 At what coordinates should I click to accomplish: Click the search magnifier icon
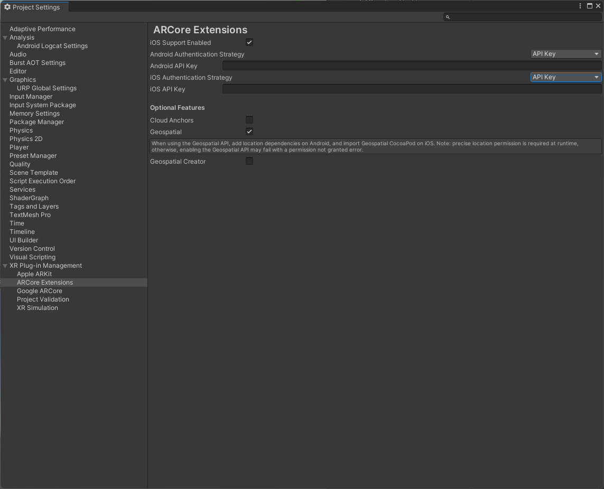pyautogui.click(x=448, y=17)
